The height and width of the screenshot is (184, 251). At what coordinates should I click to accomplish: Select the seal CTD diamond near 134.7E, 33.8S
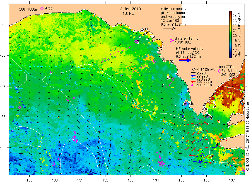coord(173,80)
